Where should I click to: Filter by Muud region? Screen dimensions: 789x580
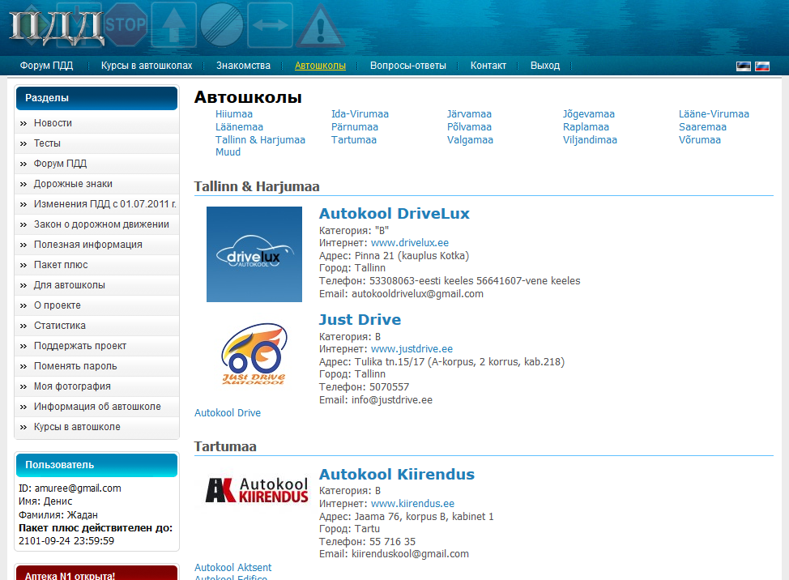(x=228, y=152)
